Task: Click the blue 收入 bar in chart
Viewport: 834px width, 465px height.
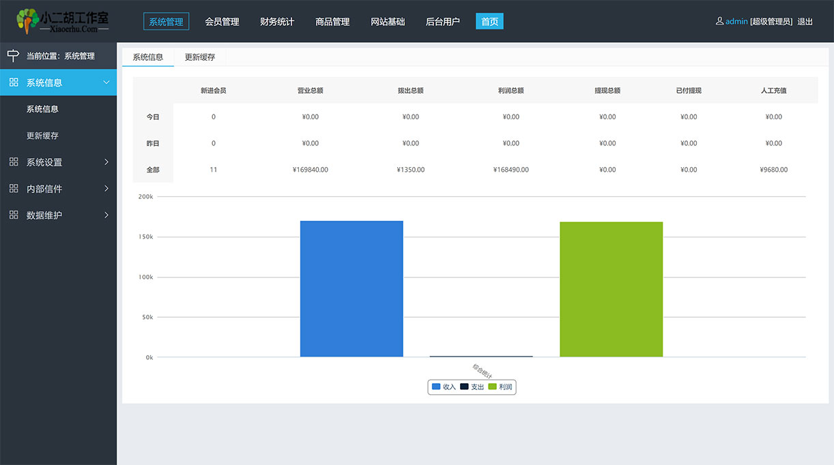Action: pos(351,288)
